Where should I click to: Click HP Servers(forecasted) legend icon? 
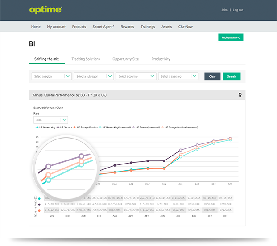[133, 127]
